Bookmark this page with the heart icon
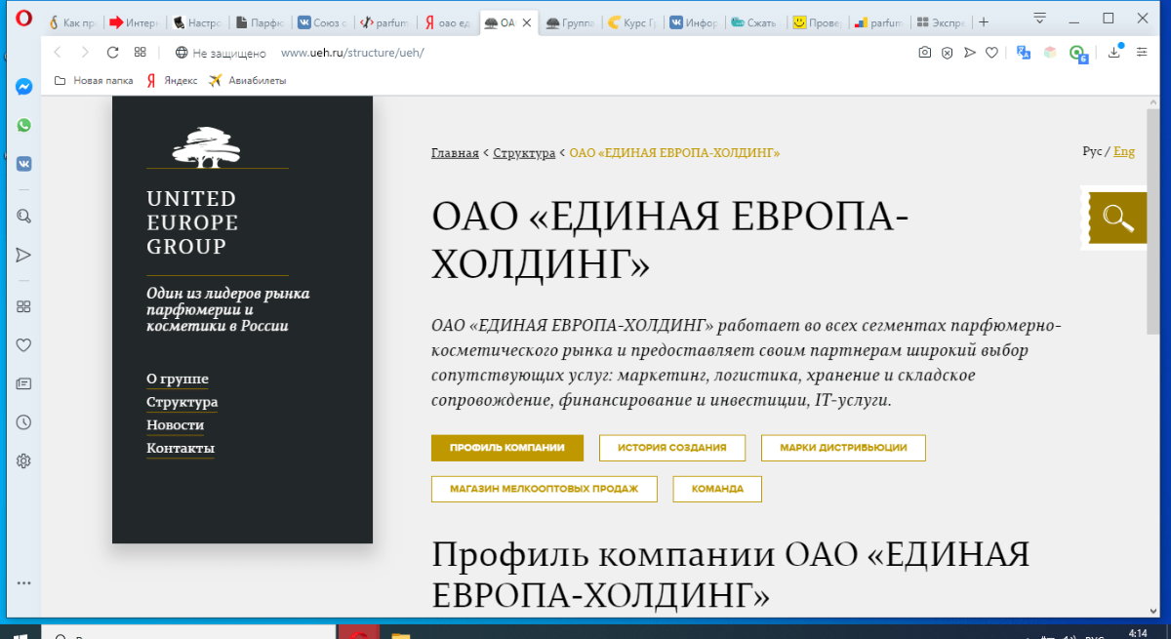 click(991, 53)
